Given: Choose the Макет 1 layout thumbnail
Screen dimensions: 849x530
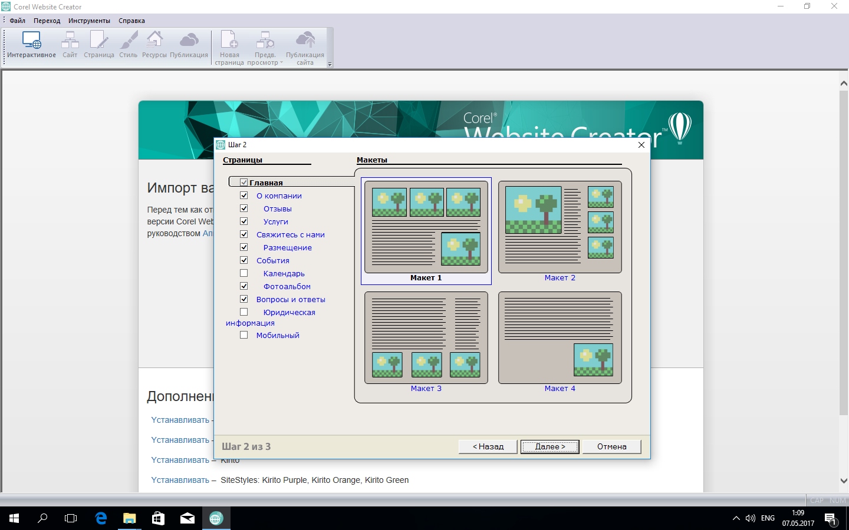Looking at the screenshot, I should pos(426,227).
